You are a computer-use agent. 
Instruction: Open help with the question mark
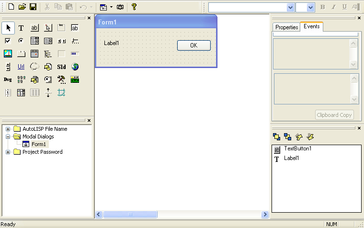coord(134,7)
